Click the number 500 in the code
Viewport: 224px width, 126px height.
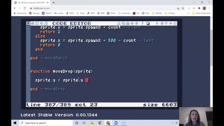point(112,41)
